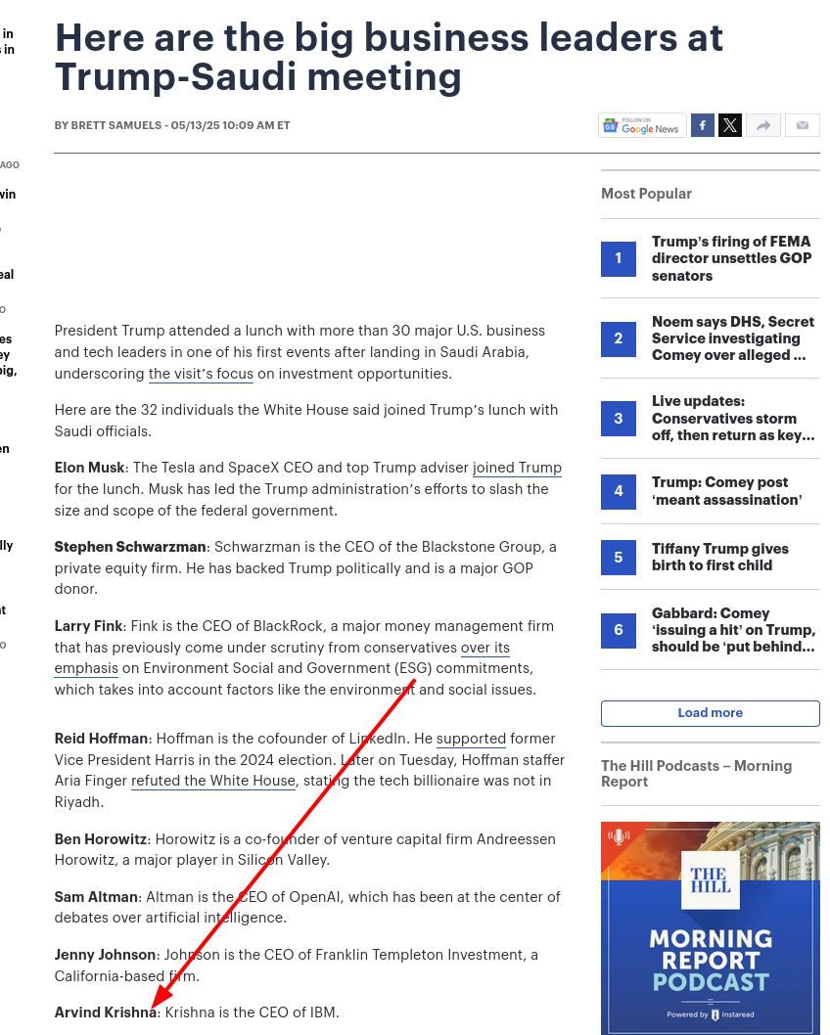This screenshot has height=1035, width=830.
Task: Click the name 'Larry Fink'
Action: coord(88,626)
